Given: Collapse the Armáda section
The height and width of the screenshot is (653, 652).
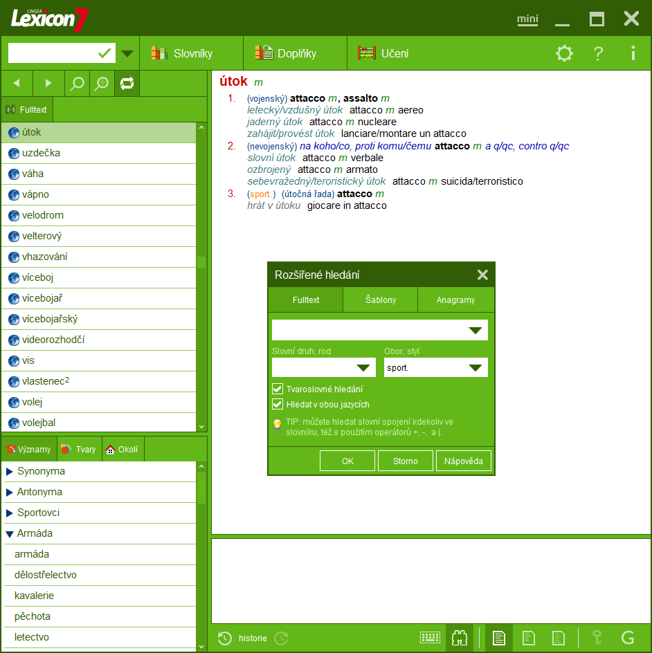Looking at the screenshot, I should tap(10, 534).
